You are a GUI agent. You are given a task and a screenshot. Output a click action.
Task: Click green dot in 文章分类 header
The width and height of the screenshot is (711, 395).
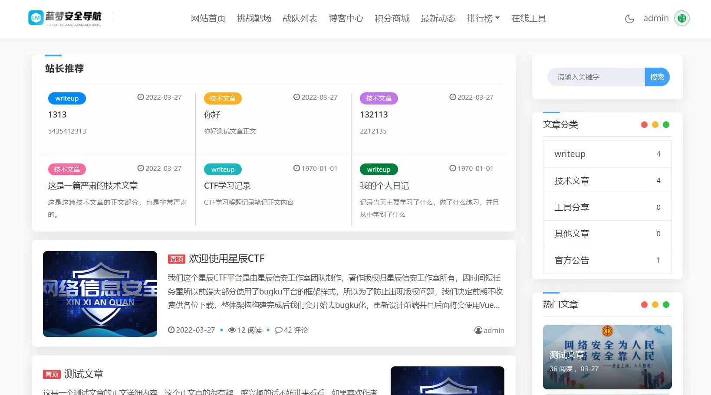coord(666,125)
